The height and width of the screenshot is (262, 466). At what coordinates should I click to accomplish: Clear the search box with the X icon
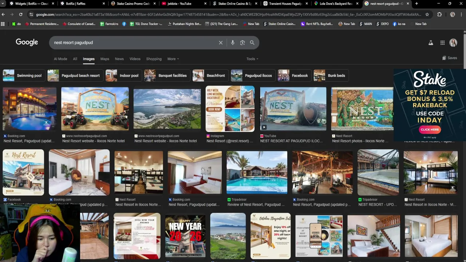[x=221, y=43]
